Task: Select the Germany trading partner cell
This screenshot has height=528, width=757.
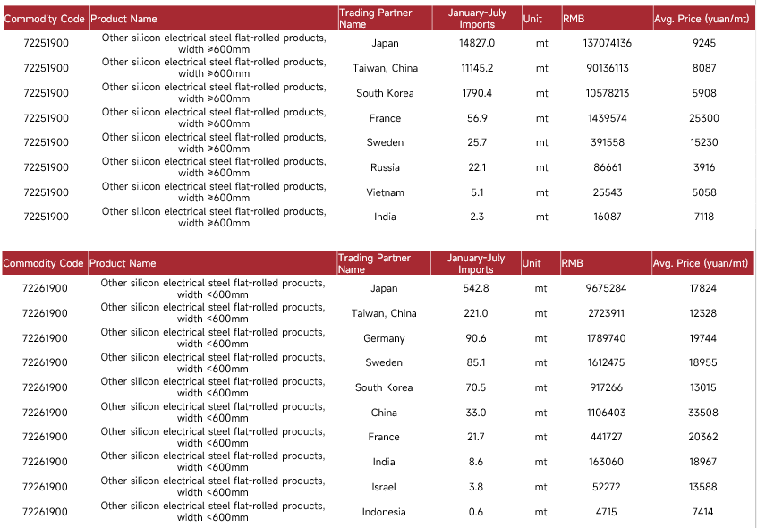Action: [x=384, y=338]
